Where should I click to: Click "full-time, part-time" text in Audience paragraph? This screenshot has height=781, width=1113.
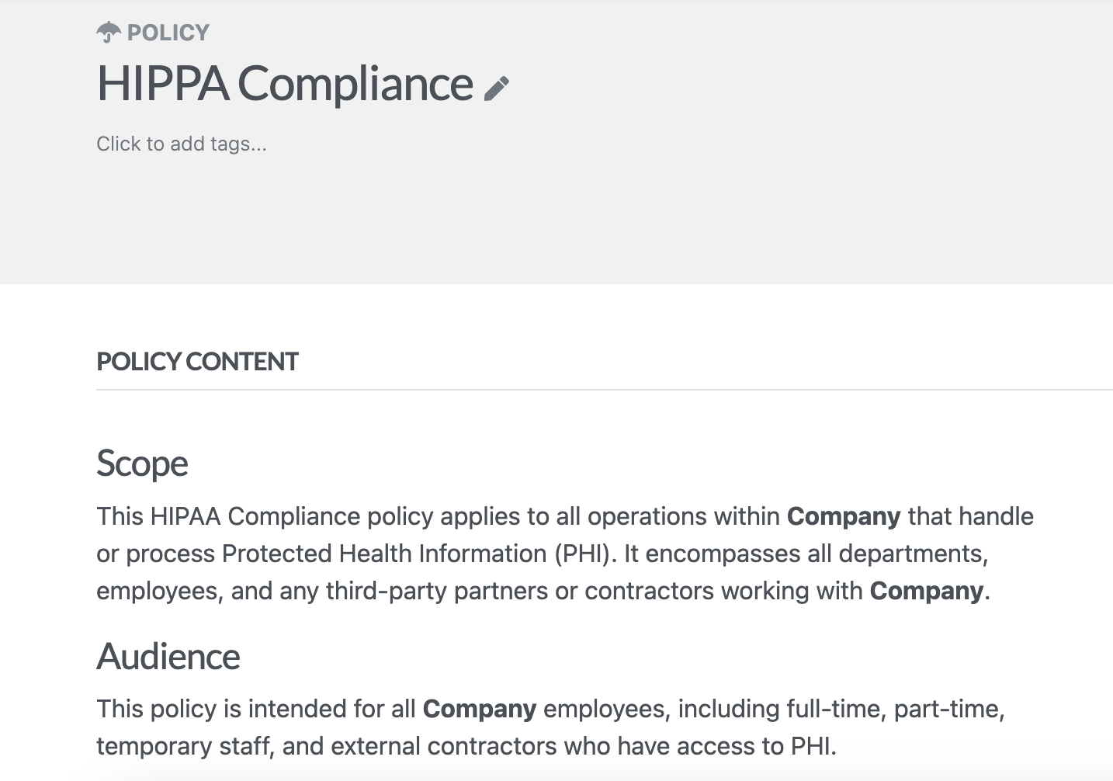click(x=895, y=709)
